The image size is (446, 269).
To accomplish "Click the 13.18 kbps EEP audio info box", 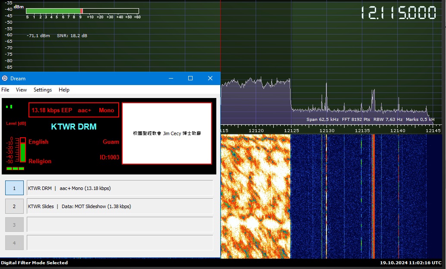I will click(74, 110).
